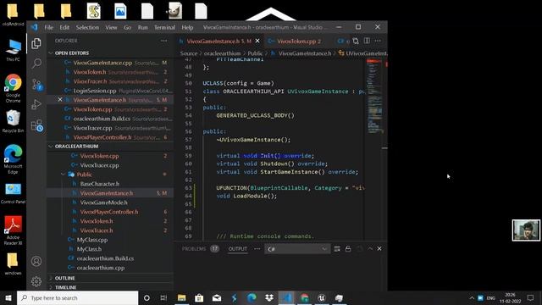Open the Search view in activity bar

(36, 64)
